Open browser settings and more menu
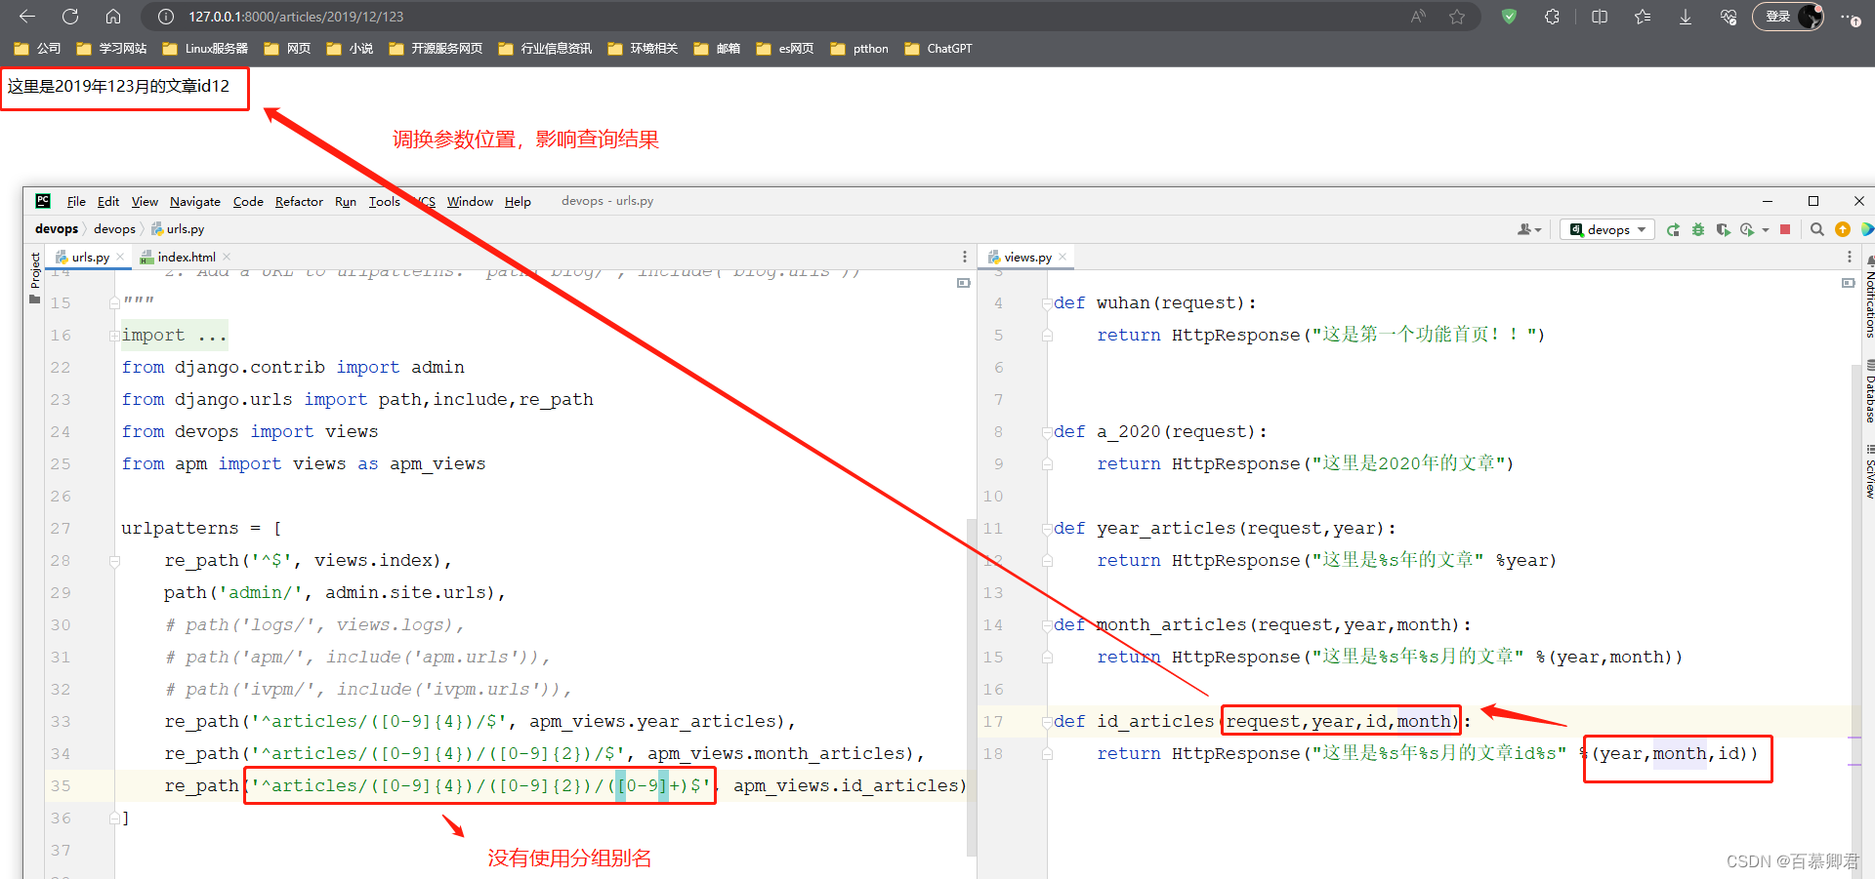Screen dimensions: 1875x879 point(1851,17)
